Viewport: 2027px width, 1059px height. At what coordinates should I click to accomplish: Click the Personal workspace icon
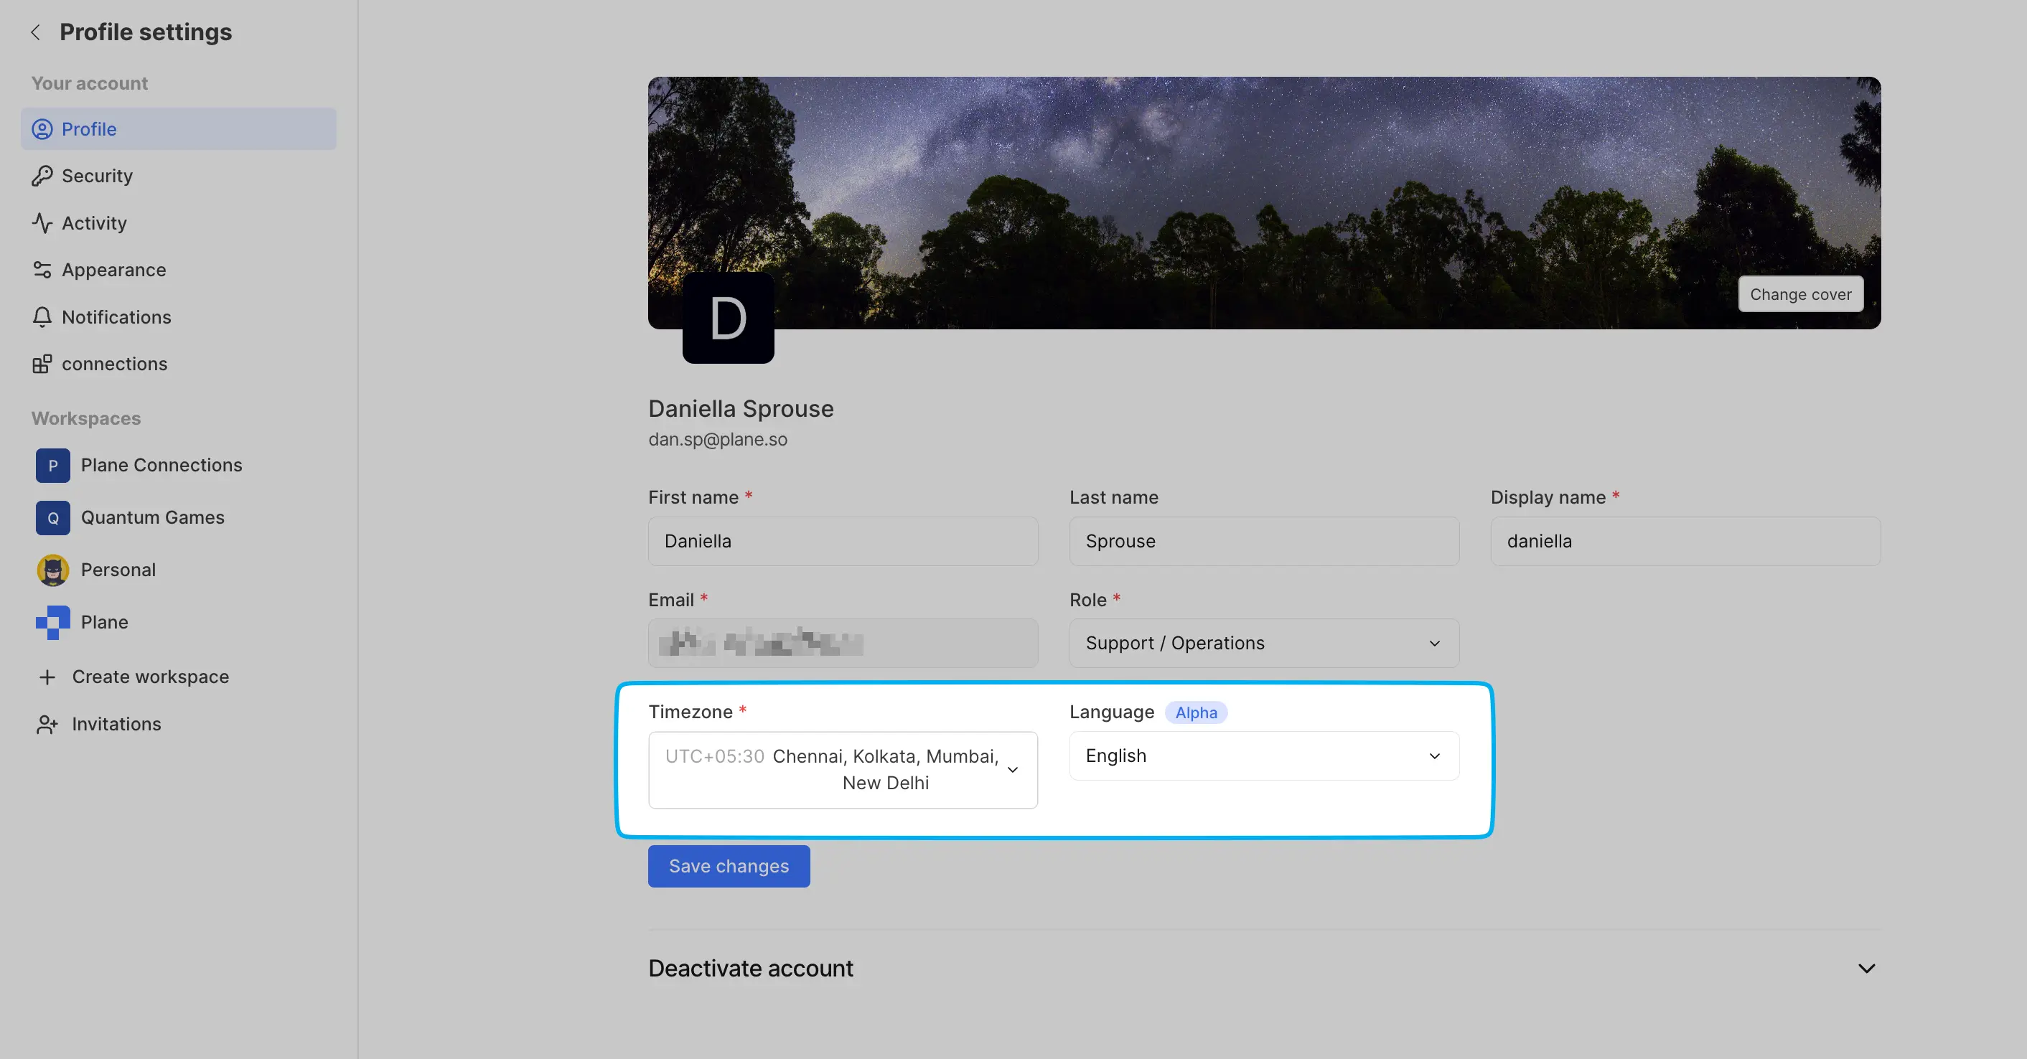[x=52, y=570]
